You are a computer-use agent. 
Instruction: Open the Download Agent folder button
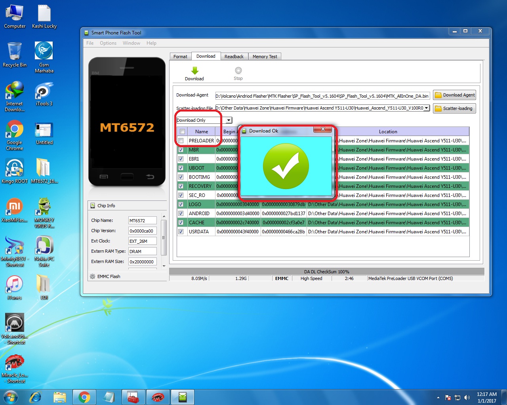point(454,95)
